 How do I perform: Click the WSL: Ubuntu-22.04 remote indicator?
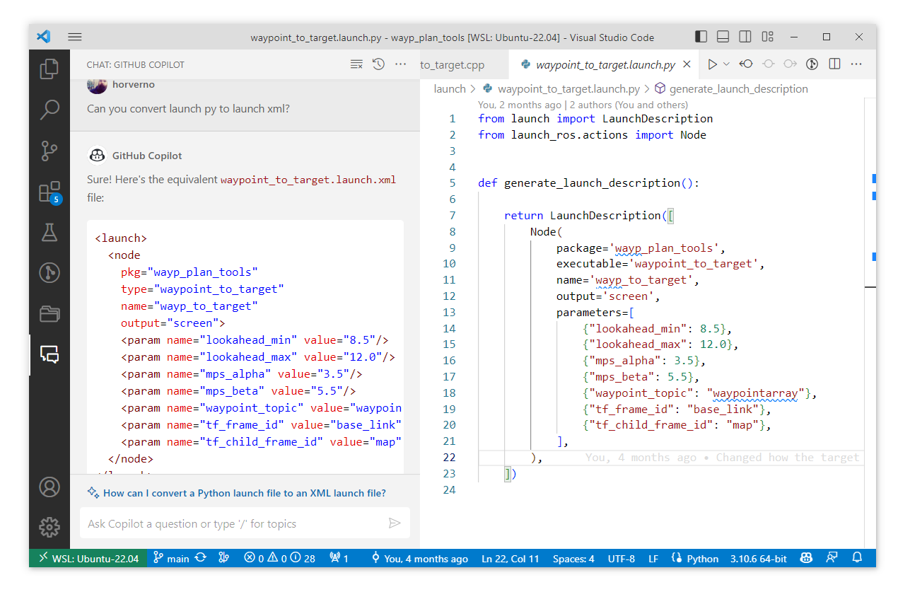[88, 559]
